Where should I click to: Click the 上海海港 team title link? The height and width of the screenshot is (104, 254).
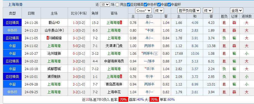pos(15,4)
